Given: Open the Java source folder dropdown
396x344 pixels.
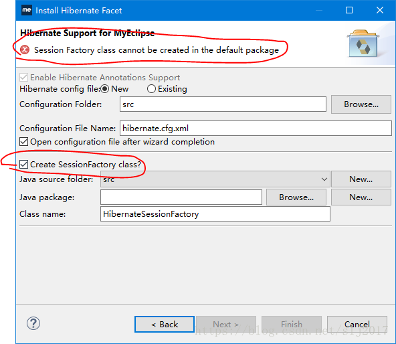Looking at the screenshot, I should [x=215, y=179].
